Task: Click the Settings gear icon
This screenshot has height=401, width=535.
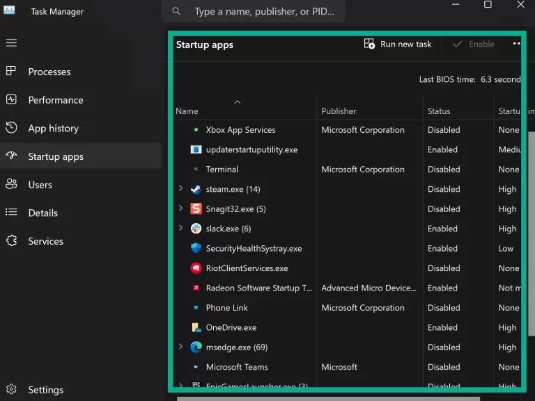Action: [11, 389]
